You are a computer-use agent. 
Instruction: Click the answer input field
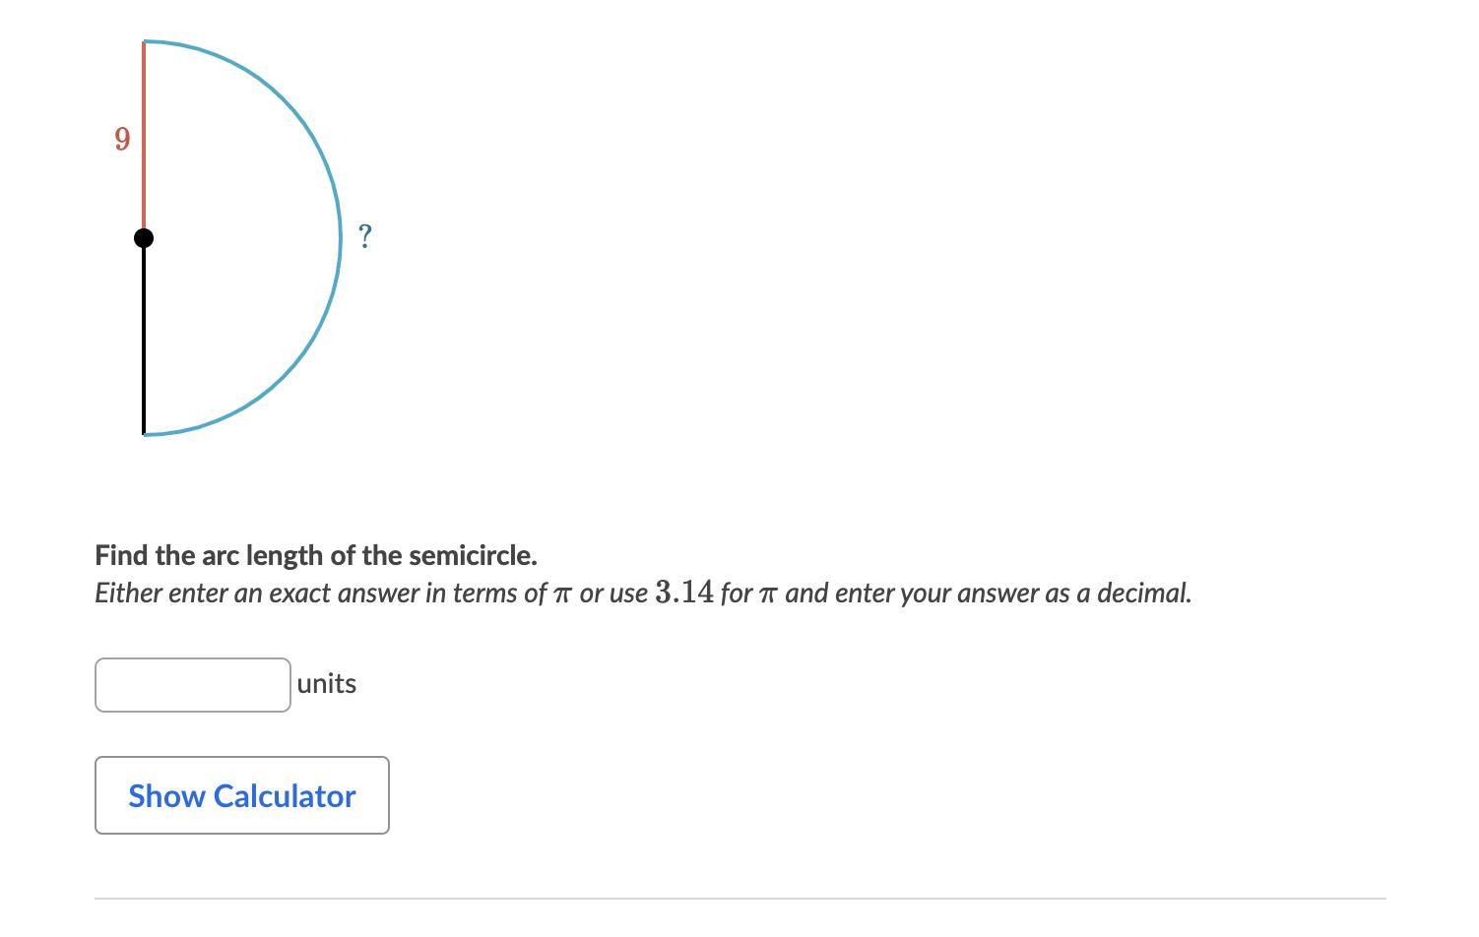(x=193, y=685)
